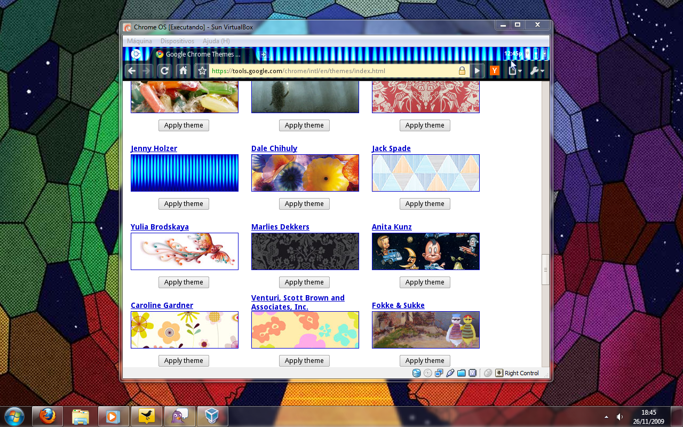Viewport: 683px width, 427px height.
Task: Click the Chrome OS logo at tab strip start
Action: (136, 54)
